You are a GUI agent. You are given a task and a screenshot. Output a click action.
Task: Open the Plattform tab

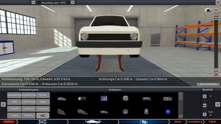click(x=9, y=122)
